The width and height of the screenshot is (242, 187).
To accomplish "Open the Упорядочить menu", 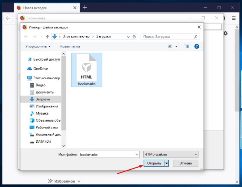I will (38, 46).
